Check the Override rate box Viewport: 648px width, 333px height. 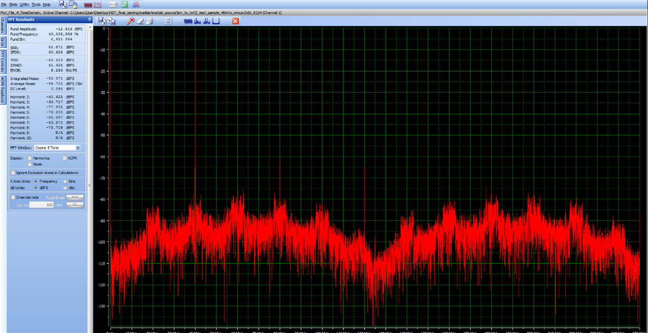13,197
